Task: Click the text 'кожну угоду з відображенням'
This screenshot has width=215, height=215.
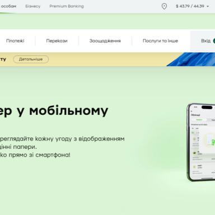Action: coord(80,139)
